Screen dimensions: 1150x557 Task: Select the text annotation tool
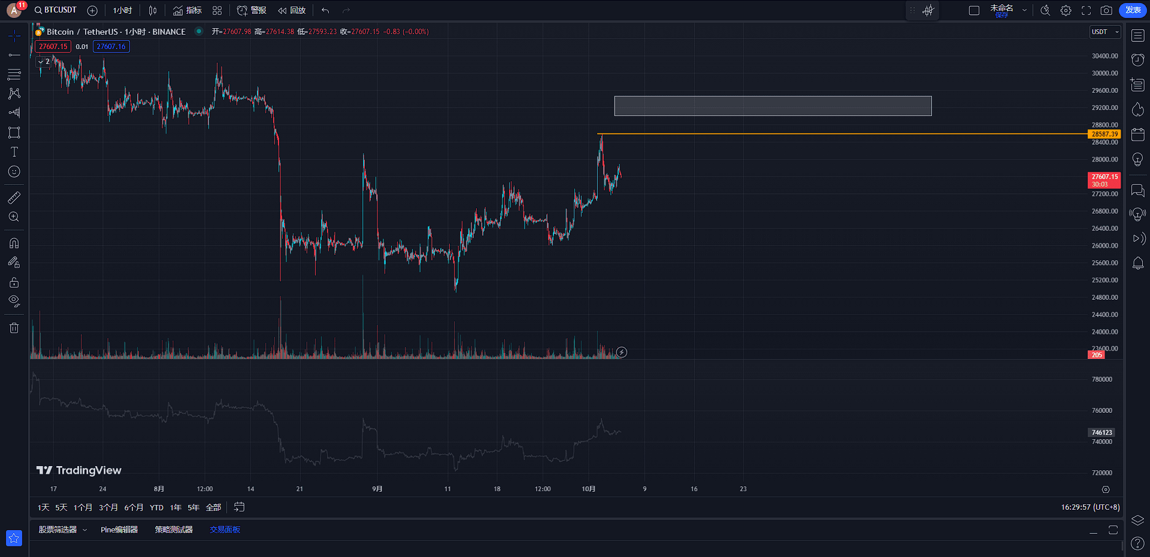click(14, 151)
